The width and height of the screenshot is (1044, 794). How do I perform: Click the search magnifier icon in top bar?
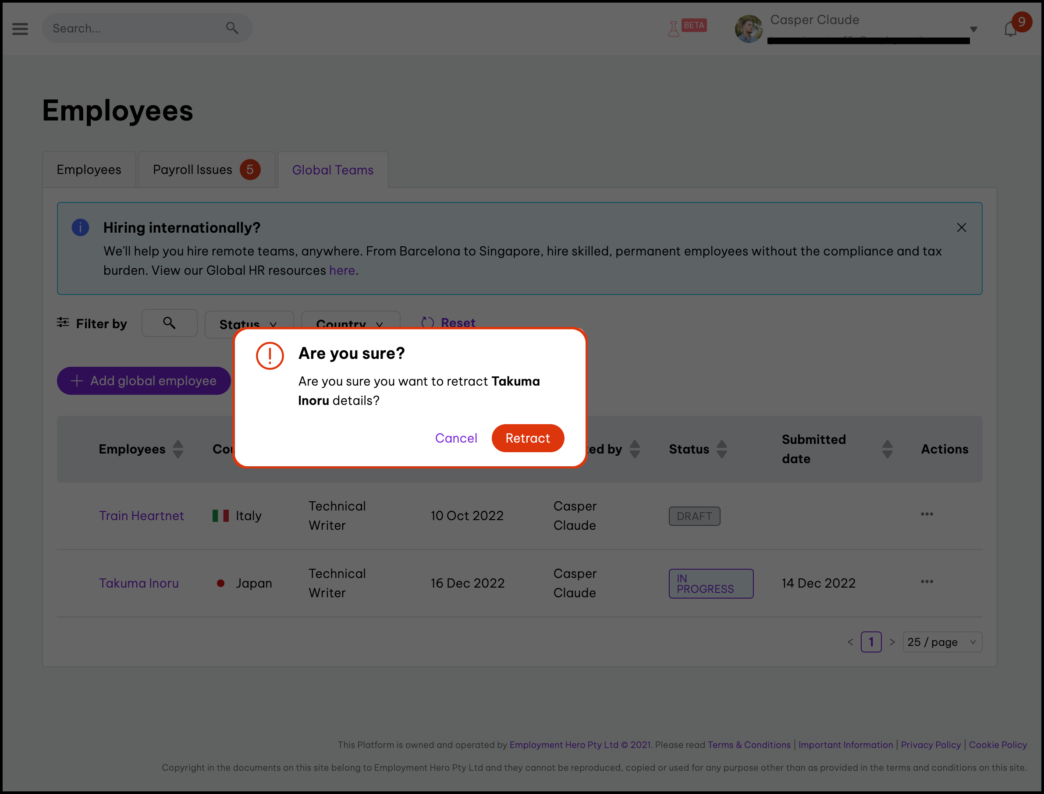tap(231, 28)
